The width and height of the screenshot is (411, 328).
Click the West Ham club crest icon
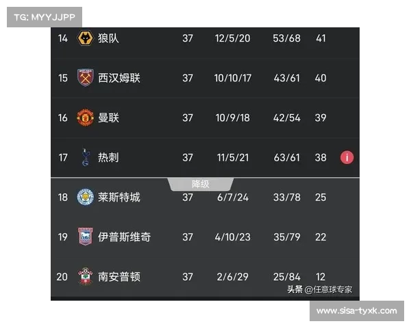85,78
